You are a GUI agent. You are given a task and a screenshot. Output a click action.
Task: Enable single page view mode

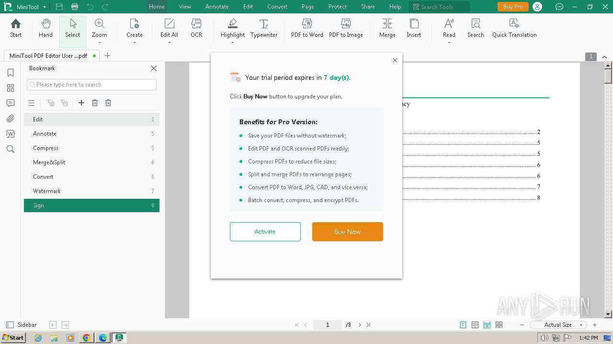coord(463,325)
